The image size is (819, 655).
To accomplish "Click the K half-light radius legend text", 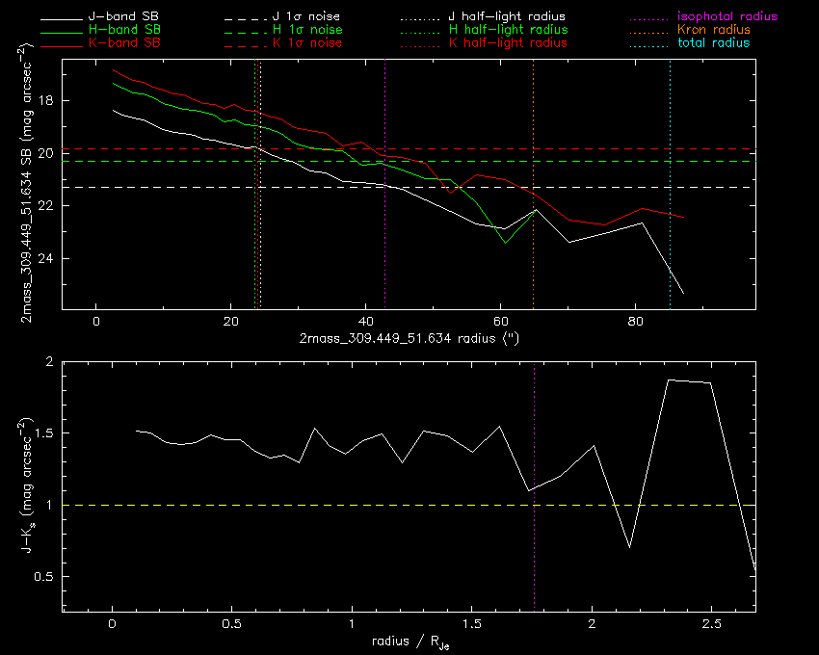I will click(508, 42).
